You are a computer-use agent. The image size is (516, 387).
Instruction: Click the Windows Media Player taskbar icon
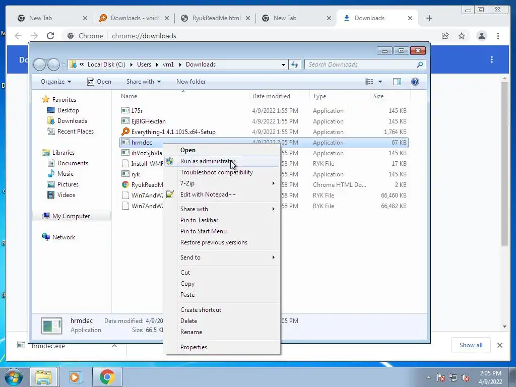click(x=75, y=377)
